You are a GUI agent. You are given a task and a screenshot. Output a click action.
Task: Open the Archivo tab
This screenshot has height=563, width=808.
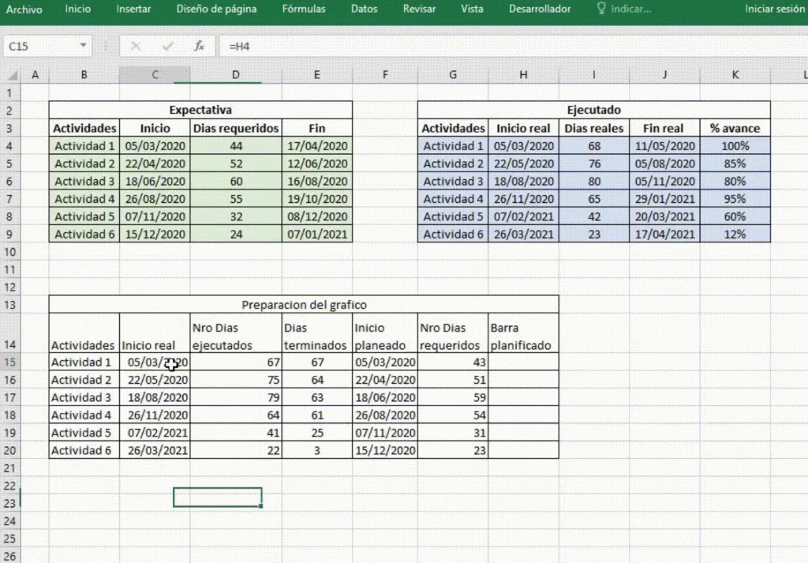tap(24, 9)
